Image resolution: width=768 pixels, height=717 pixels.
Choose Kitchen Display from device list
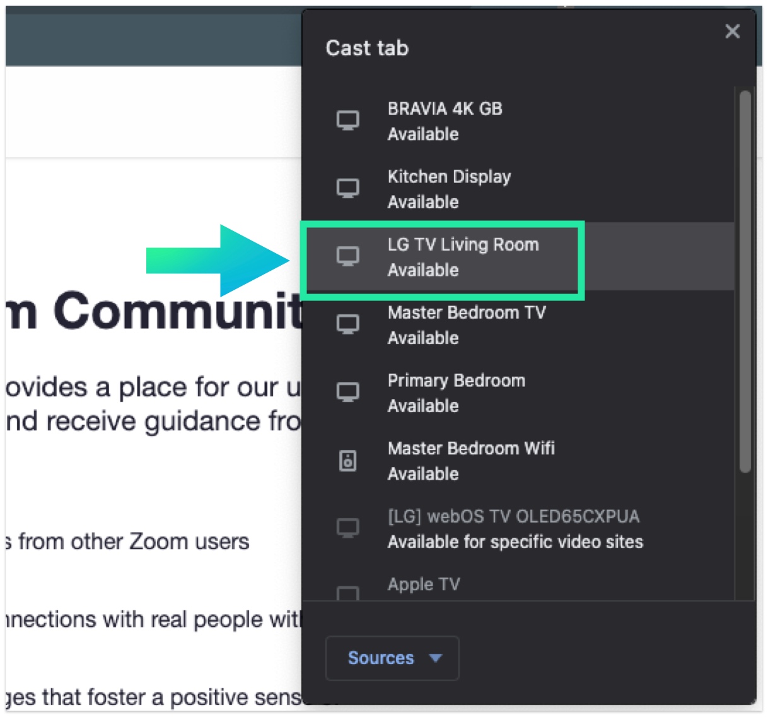click(x=449, y=189)
